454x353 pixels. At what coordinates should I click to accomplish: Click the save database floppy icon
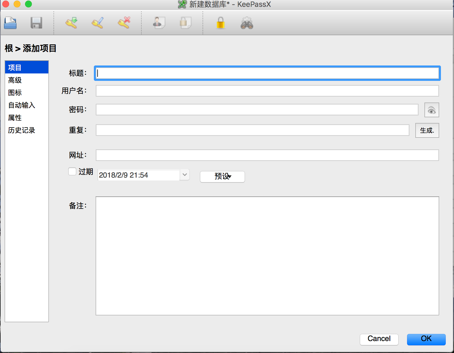[x=36, y=23]
